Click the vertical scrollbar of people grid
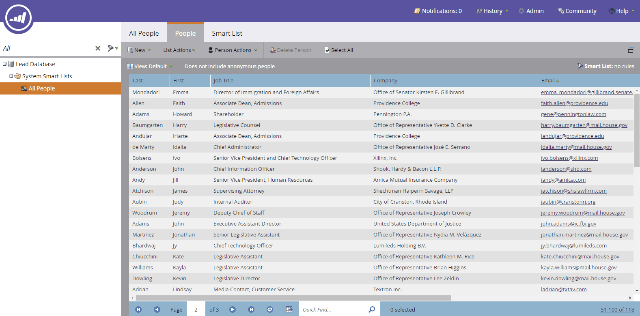 (637, 130)
